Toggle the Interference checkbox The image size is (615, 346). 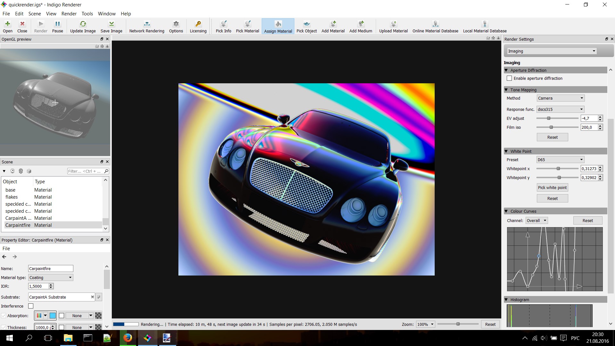point(31,306)
